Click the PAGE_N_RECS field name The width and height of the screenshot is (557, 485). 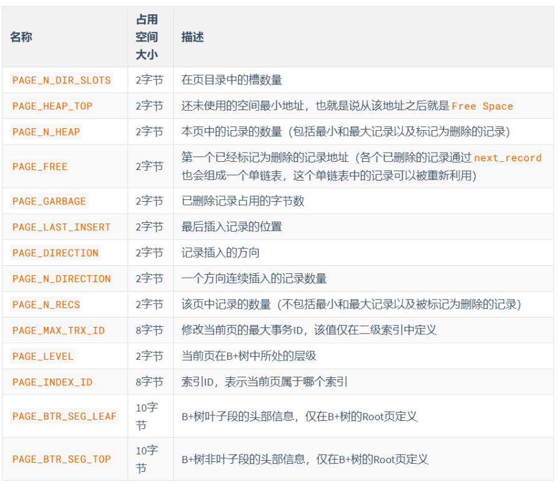46,304
